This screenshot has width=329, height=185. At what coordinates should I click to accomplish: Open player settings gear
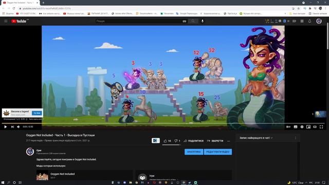pyautogui.click(x=302, y=127)
